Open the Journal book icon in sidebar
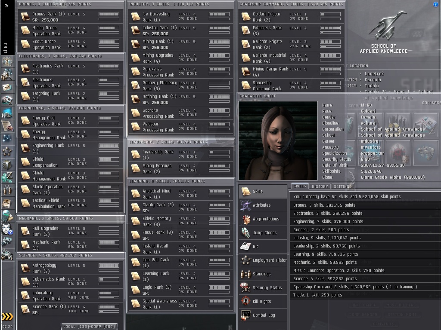 click(7, 203)
